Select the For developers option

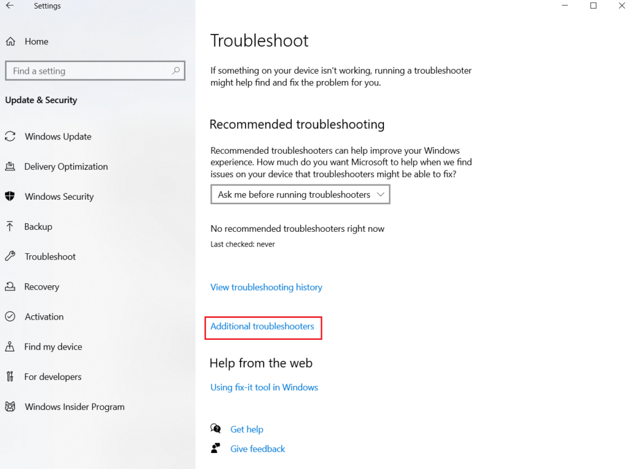[x=52, y=377]
